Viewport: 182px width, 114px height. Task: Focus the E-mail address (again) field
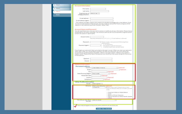tap(102, 21)
